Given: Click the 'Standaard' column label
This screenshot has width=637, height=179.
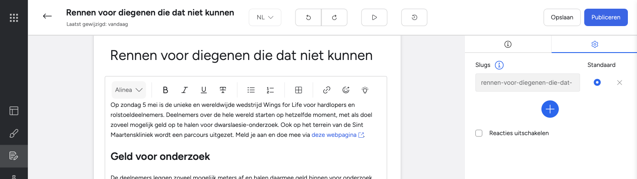Looking at the screenshot, I should click(601, 65).
